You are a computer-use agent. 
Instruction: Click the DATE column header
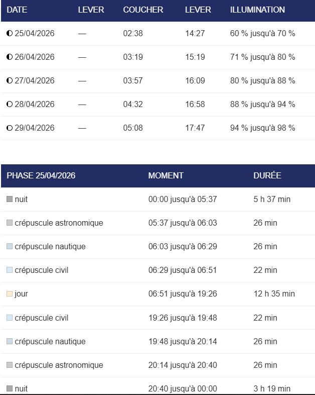point(17,10)
